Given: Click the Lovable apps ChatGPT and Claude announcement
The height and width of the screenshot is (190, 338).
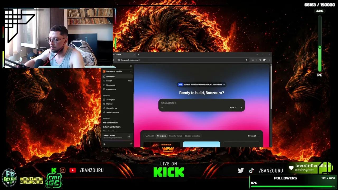Looking at the screenshot, I should [x=201, y=85].
